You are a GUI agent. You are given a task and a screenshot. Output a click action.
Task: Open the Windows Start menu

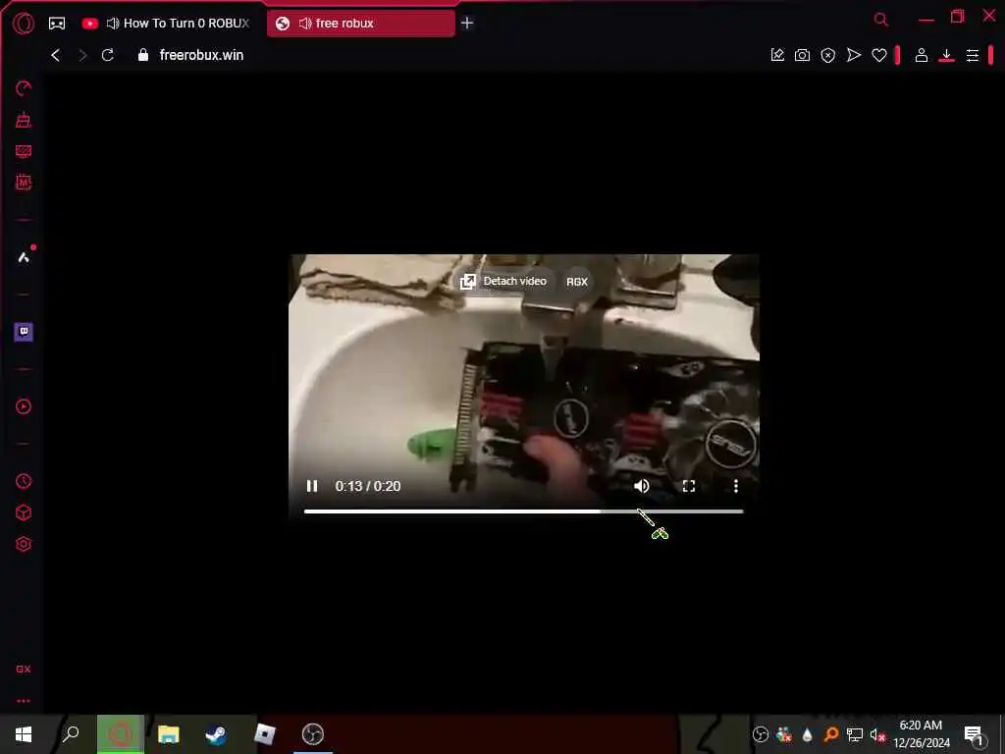(x=24, y=734)
